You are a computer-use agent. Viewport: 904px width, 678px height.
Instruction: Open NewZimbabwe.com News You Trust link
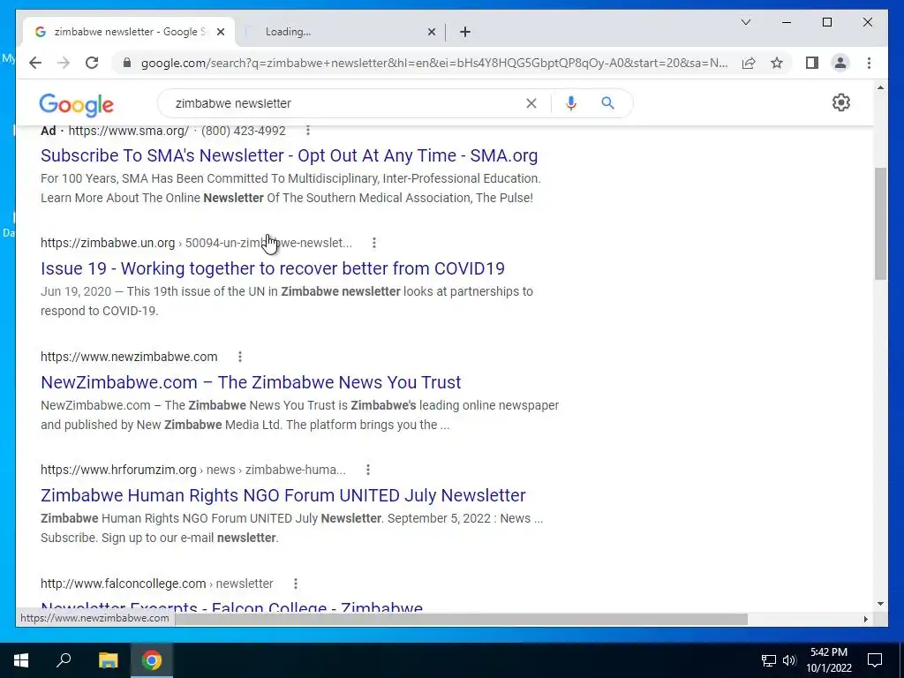click(x=251, y=382)
